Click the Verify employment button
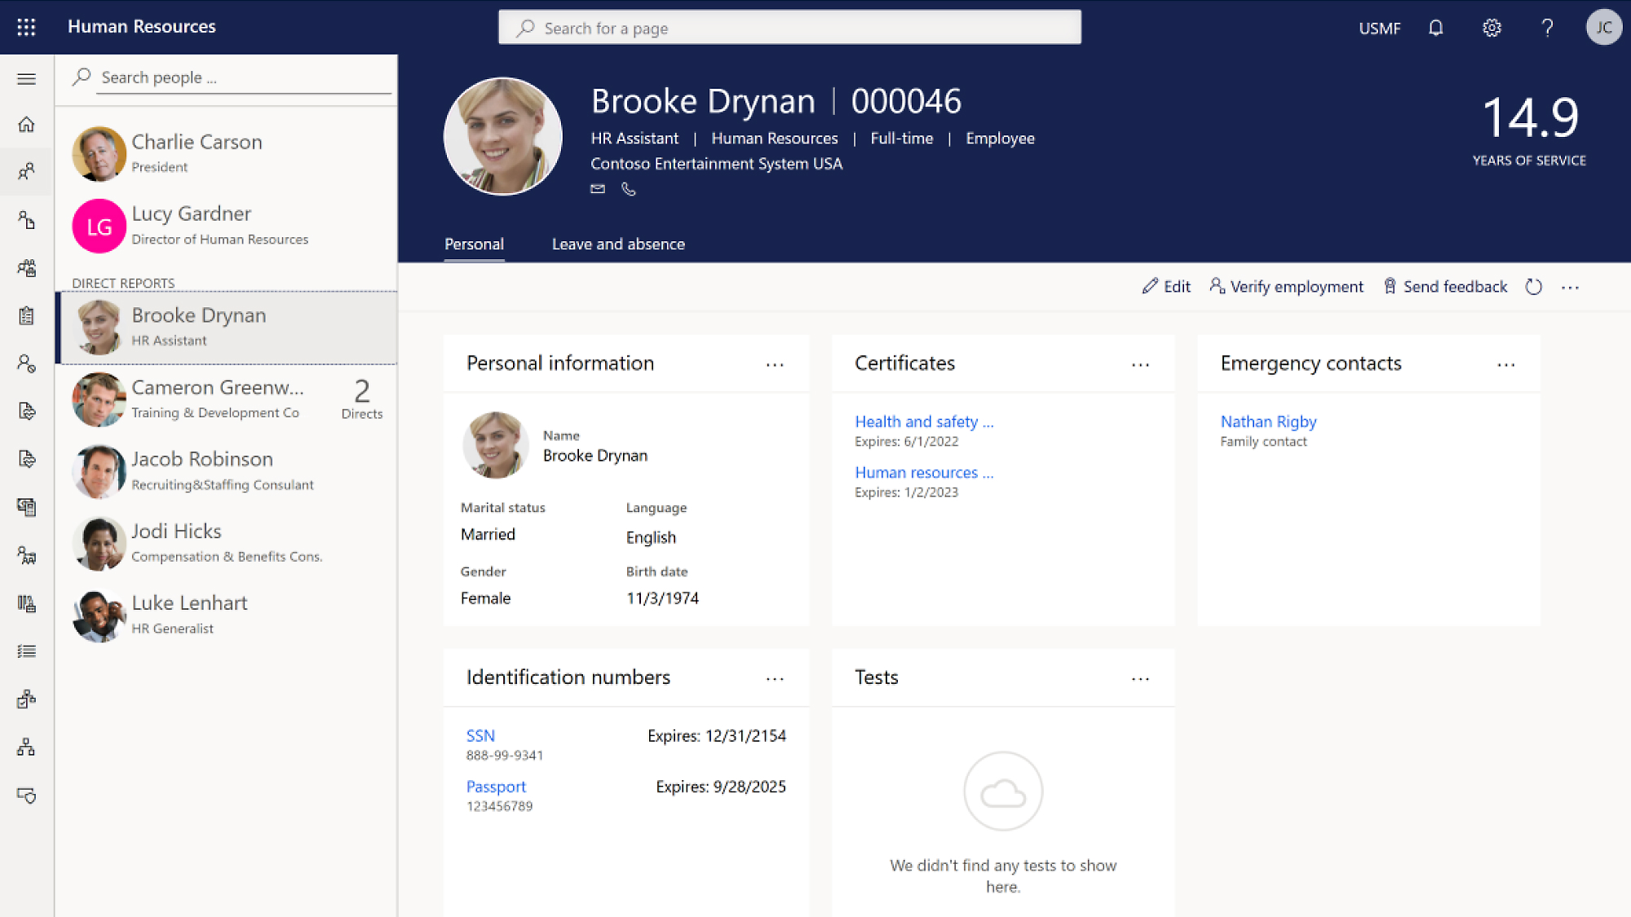Screen dimensions: 1631x917 [x=1286, y=287]
